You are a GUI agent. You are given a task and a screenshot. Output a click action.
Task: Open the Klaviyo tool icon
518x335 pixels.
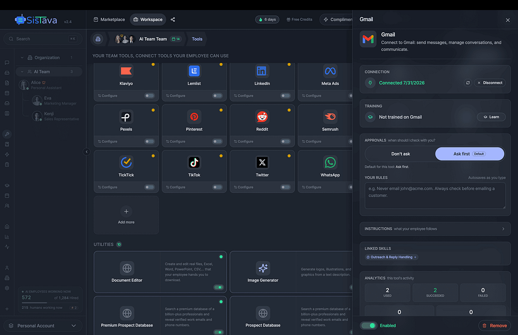point(126,71)
